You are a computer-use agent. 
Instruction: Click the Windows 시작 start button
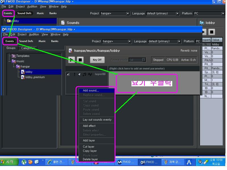[9, 162]
